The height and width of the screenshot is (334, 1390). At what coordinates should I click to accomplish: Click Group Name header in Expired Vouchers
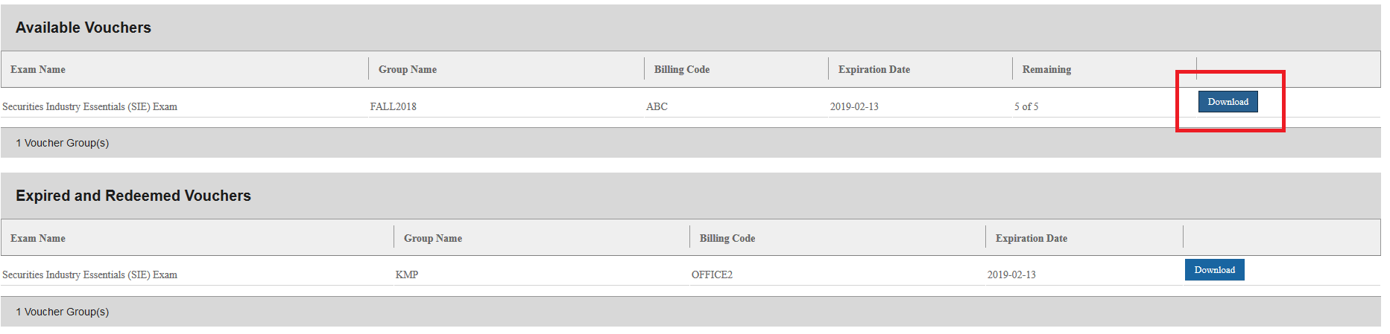(433, 239)
